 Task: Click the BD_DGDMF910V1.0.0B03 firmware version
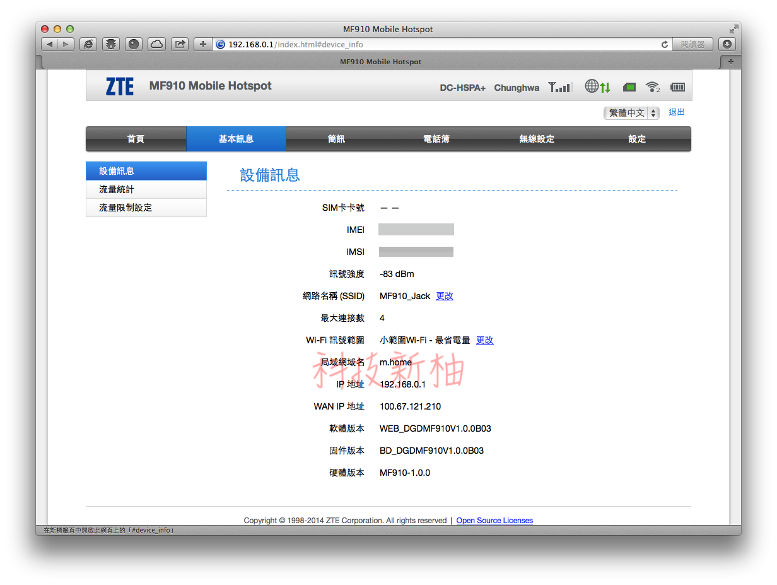pyautogui.click(x=432, y=451)
